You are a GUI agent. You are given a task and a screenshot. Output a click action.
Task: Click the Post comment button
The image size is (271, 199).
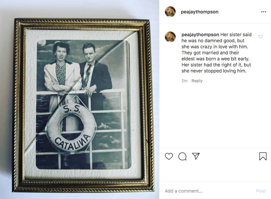[x=261, y=191]
